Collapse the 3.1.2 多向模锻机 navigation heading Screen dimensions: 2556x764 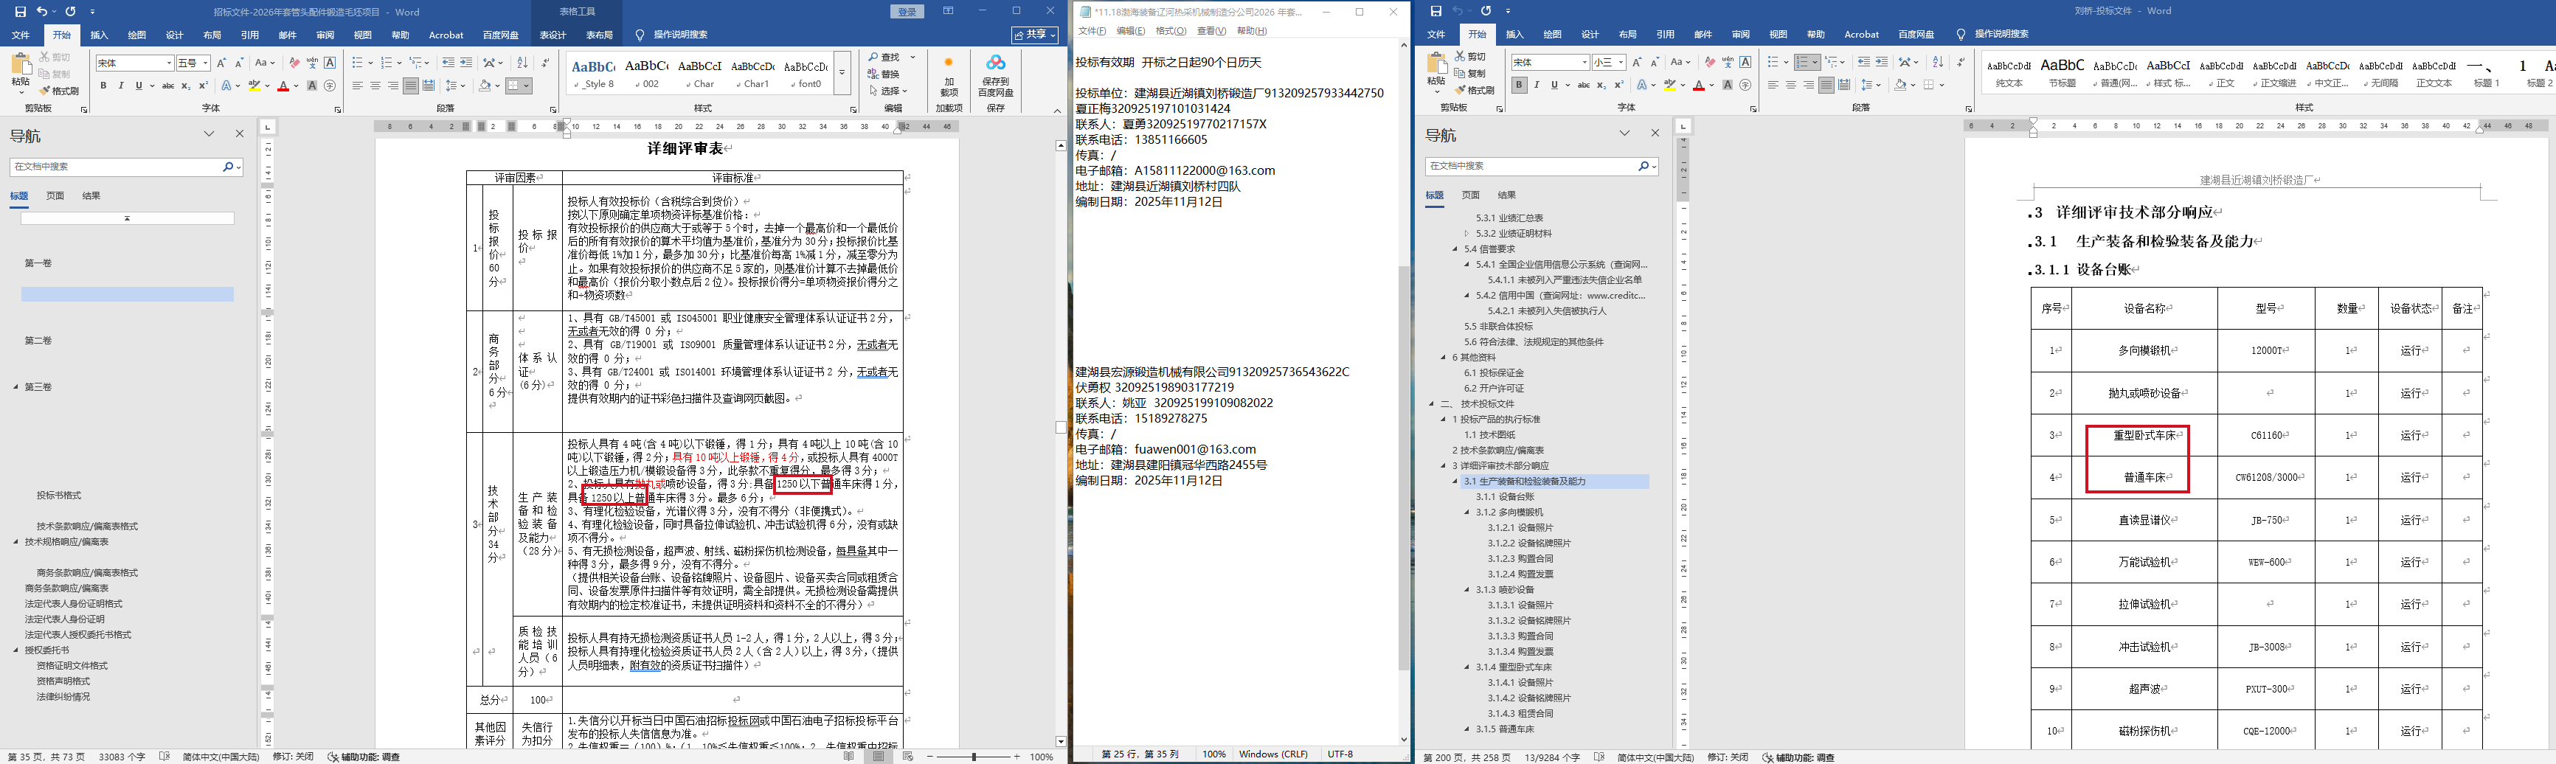pos(1467,512)
